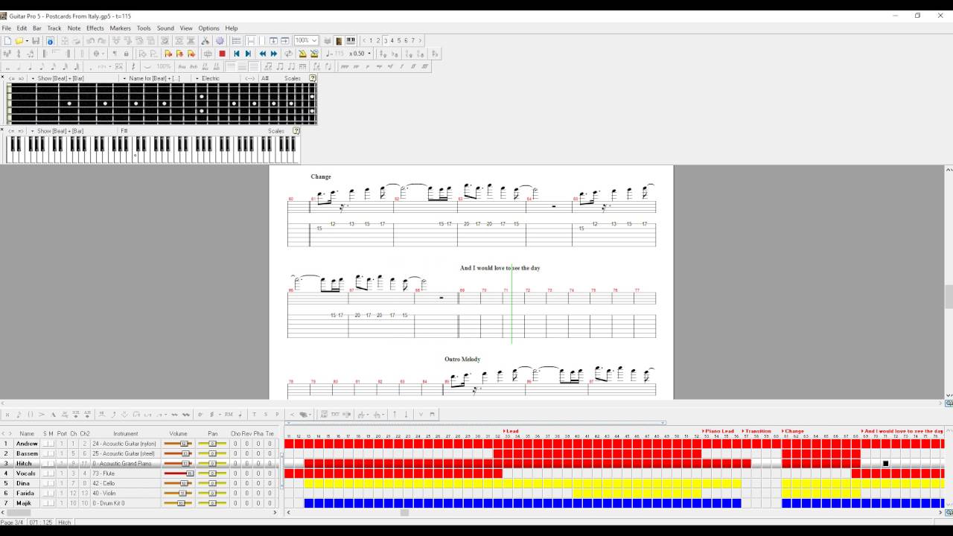953x536 pixels.
Task: Expand fretboard Show [Beat] + [Bar] dropdown
Action: tap(32, 78)
